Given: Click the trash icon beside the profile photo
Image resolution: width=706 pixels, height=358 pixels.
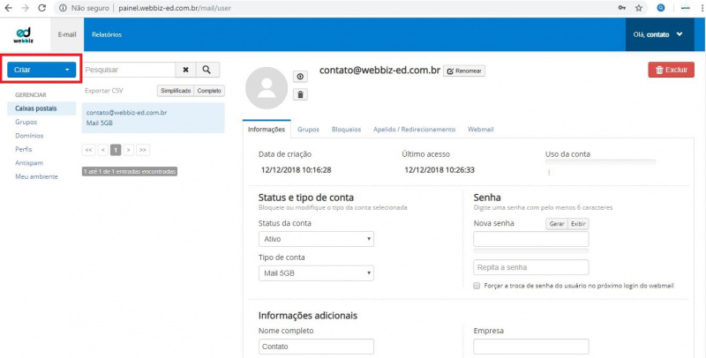Looking at the screenshot, I should pyautogui.click(x=300, y=94).
